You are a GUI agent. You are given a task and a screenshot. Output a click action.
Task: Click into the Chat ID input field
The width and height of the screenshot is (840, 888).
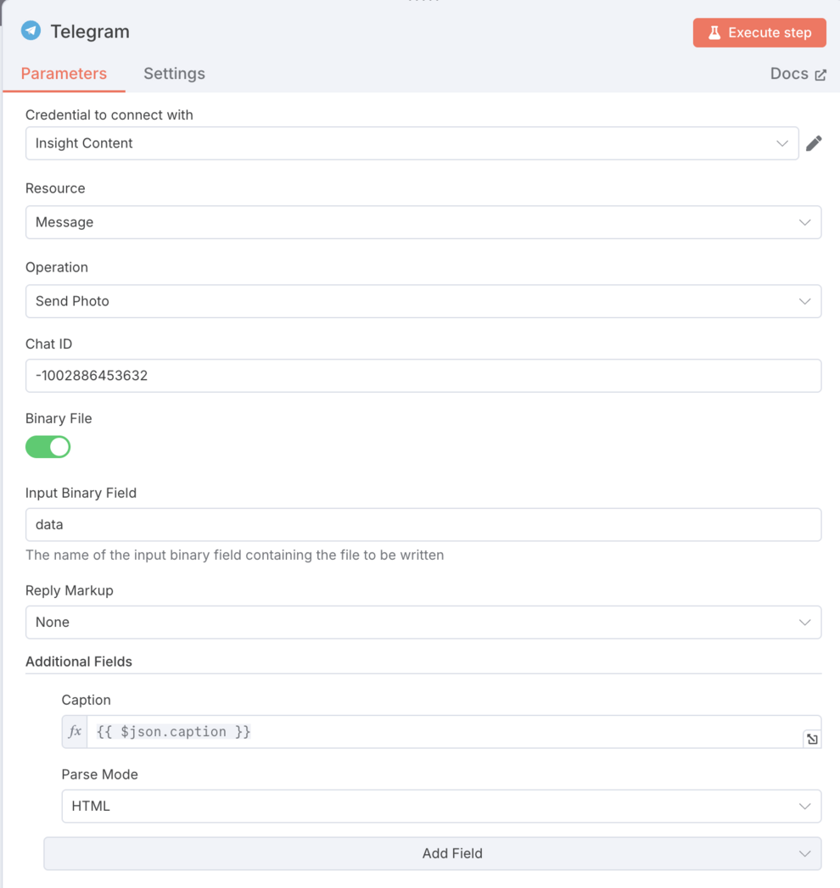(423, 376)
